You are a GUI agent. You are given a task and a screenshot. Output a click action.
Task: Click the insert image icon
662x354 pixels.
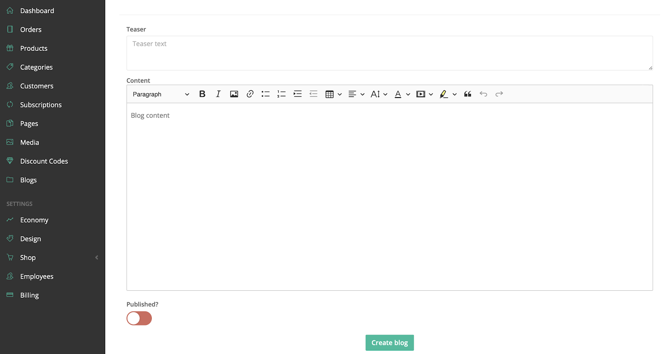pyautogui.click(x=234, y=94)
